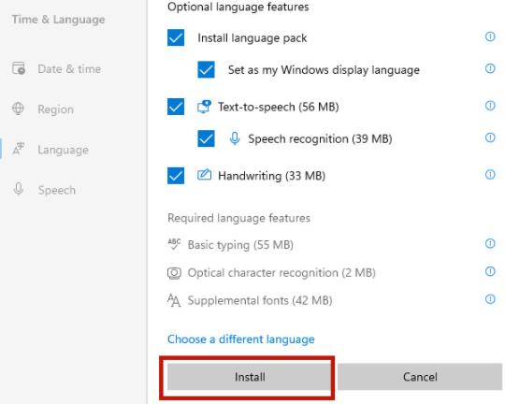Viewport: 505px width, 404px height.
Task: Toggle Set as my Windows display language
Action: point(206,69)
